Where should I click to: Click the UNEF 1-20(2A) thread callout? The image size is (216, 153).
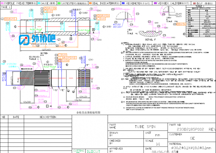(x=8, y=64)
